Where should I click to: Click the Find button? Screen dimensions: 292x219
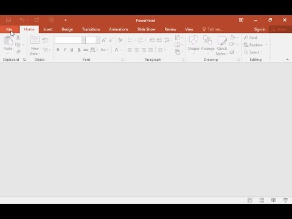(251, 38)
